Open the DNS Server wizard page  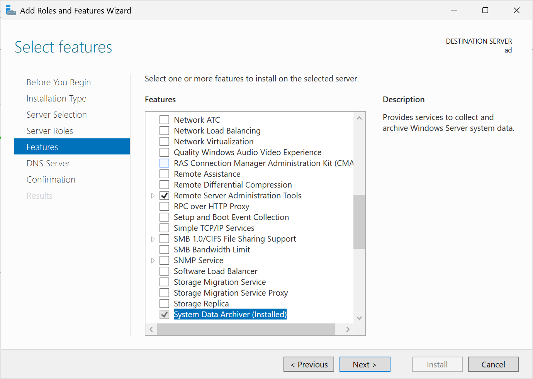click(x=48, y=163)
